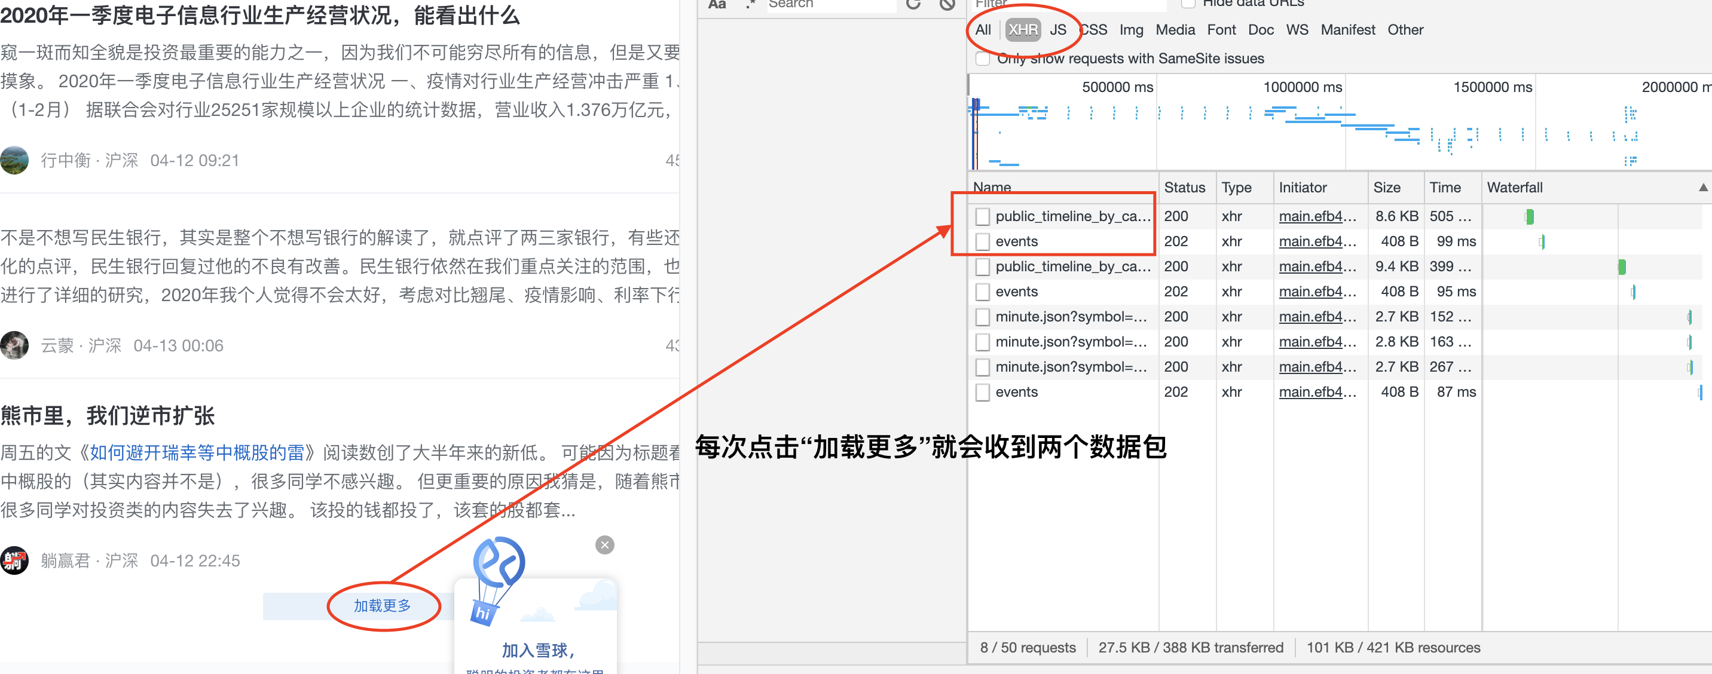Image resolution: width=1712 pixels, height=674 pixels.
Task: Click 躺赢君 author avatar
Action: pos(14,560)
